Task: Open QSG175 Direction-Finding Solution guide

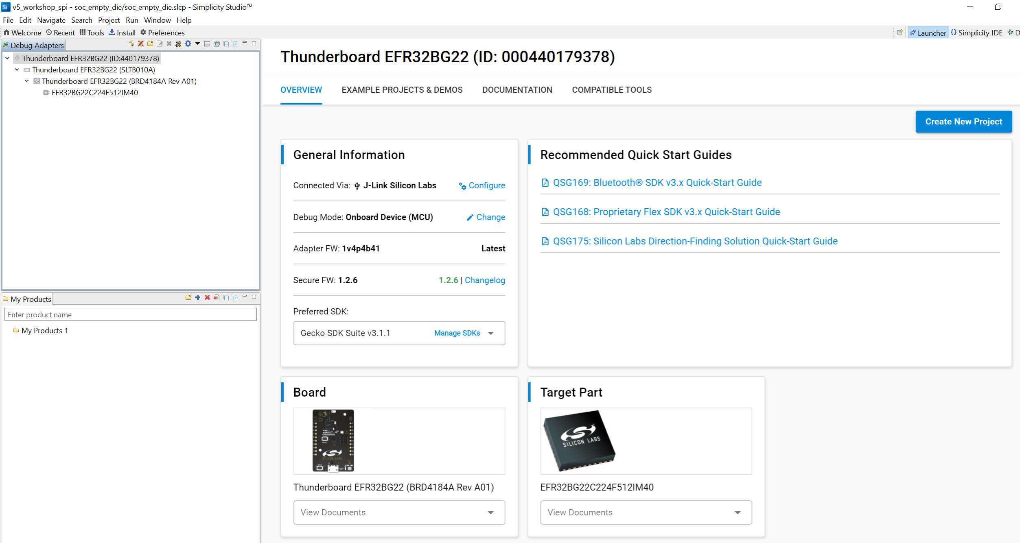Action: pos(695,241)
